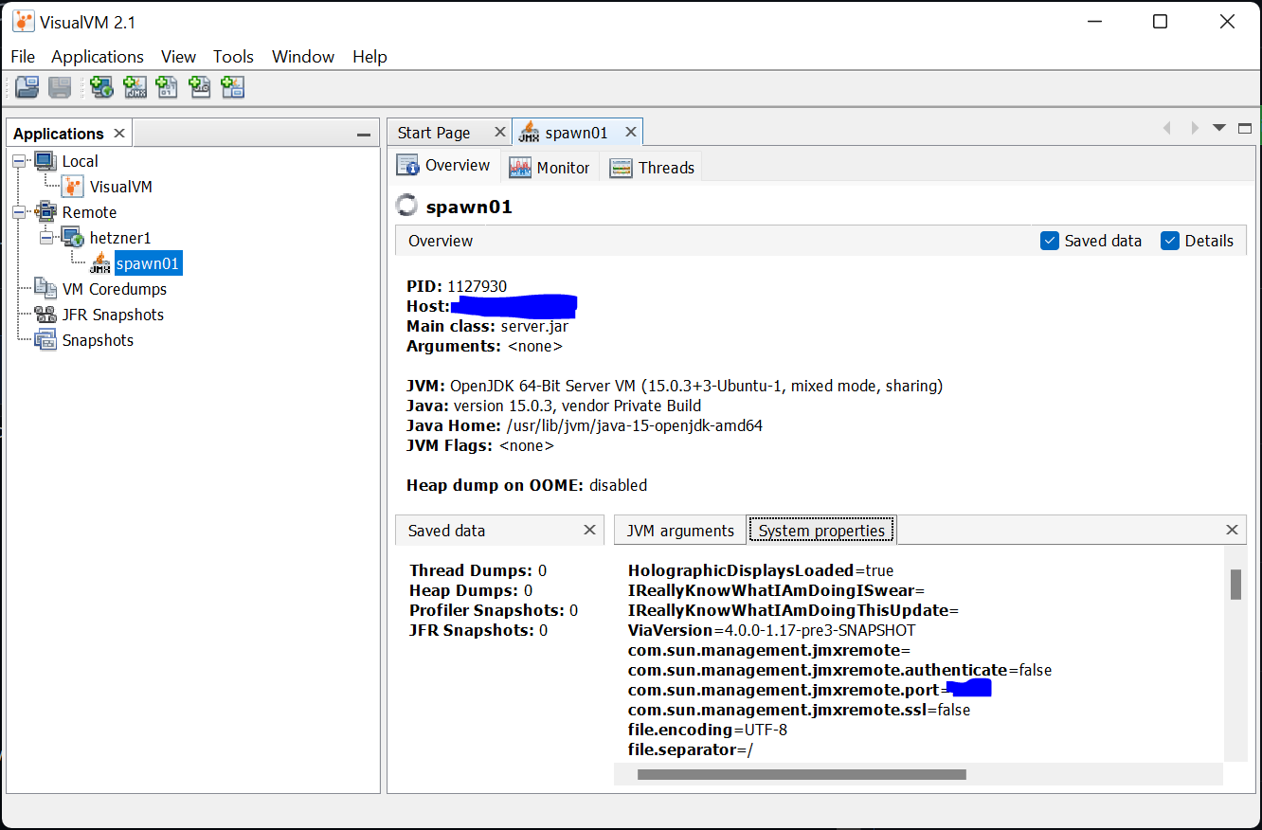This screenshot has height=830, width=1262.
Task: Close the JVM arguments/System properties section
Action: coord(1232,531)
